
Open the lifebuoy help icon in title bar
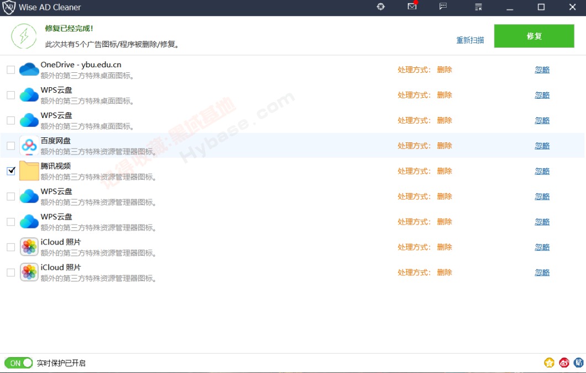pyautogui.click(x=380, y=7)
